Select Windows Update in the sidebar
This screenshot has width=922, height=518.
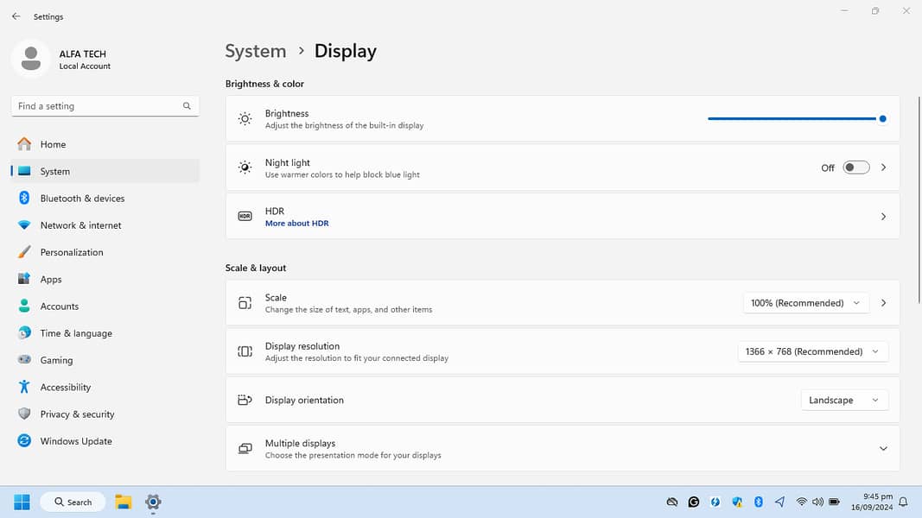click(76, 441)
